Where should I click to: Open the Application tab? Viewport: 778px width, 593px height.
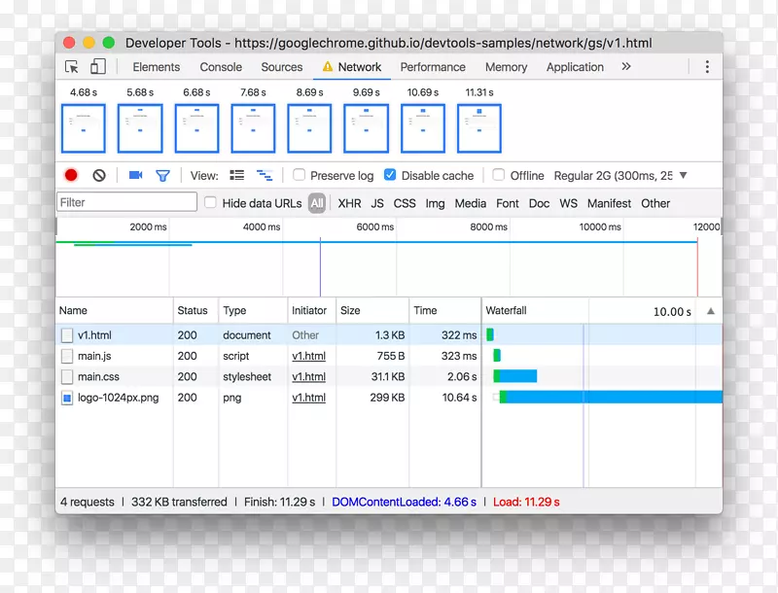[x=575, y=67]
